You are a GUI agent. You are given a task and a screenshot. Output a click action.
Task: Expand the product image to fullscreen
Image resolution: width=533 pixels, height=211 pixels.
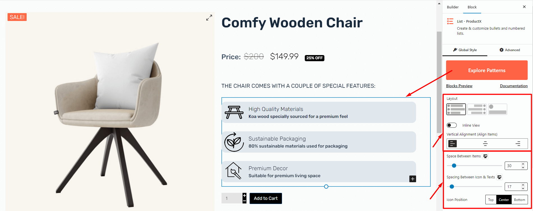point(209,18)
